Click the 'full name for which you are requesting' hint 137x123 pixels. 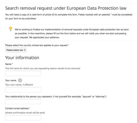(x=43, y=69)
